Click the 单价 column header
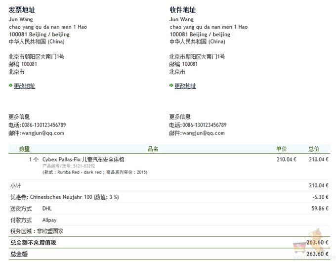This screenshot has width=336, height=262. pos(281,149)
